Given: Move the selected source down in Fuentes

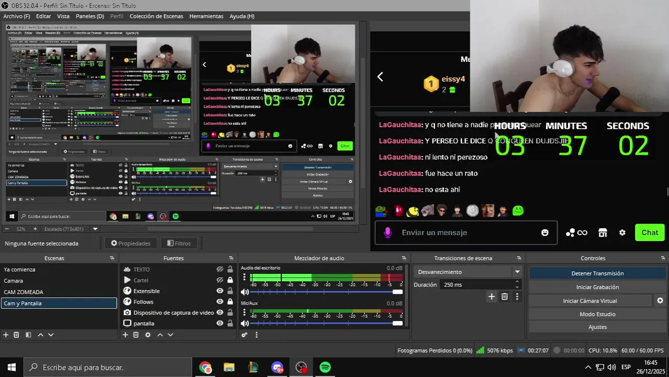Looking at the screenshot, I should coord(170,335).
